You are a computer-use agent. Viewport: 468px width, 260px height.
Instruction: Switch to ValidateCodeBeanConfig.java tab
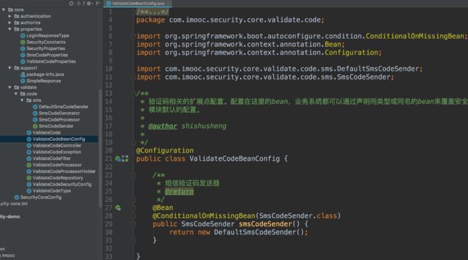138,3
